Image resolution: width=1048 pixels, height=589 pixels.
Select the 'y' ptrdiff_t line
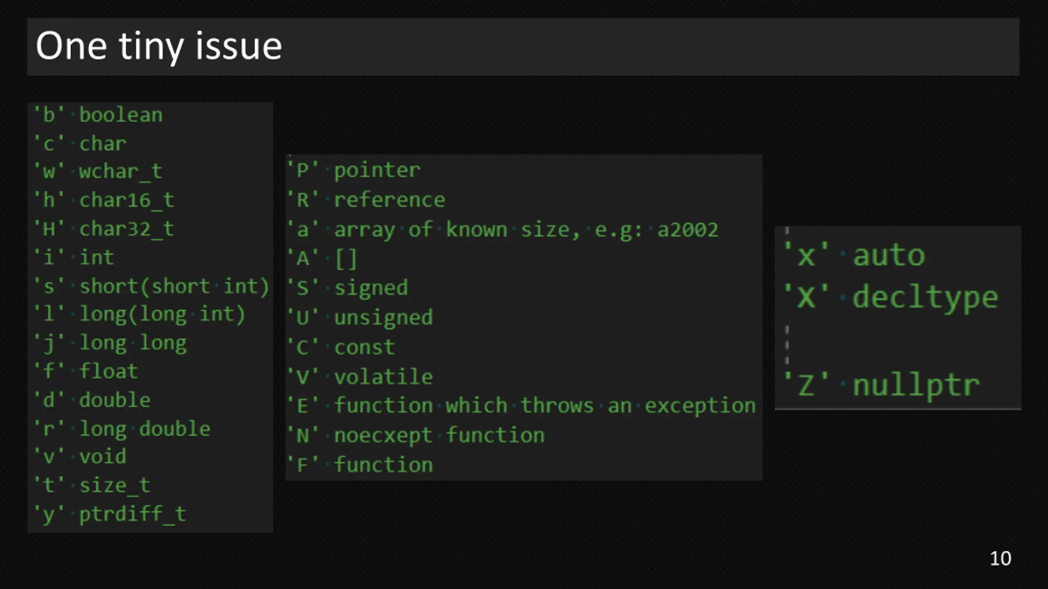coord(111,514)
